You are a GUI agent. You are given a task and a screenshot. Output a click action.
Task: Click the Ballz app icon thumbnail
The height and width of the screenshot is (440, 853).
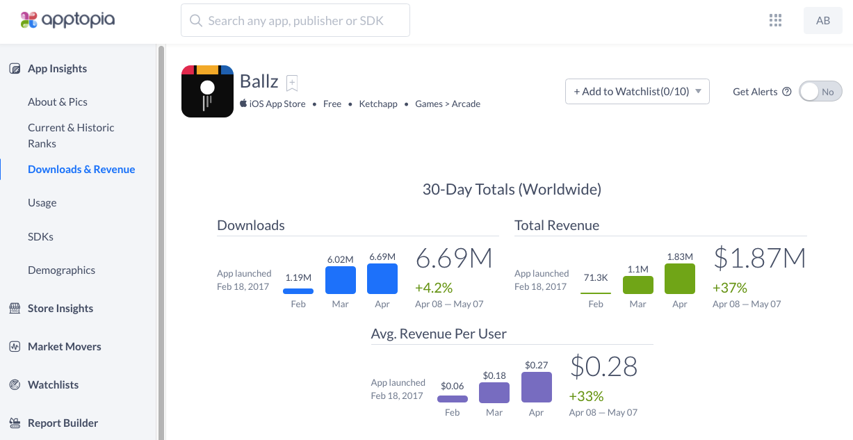[207, 91]
